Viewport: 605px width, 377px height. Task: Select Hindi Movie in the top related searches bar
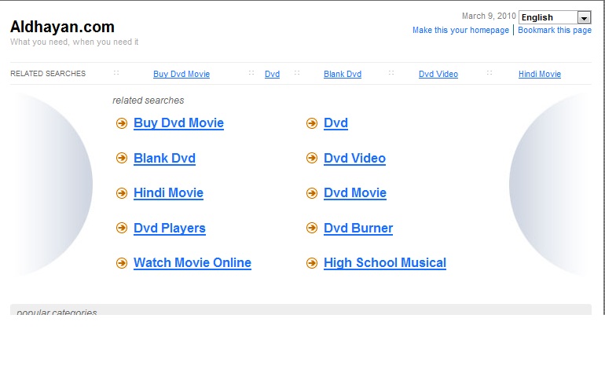pyautogui.click(x=540, y=74)
